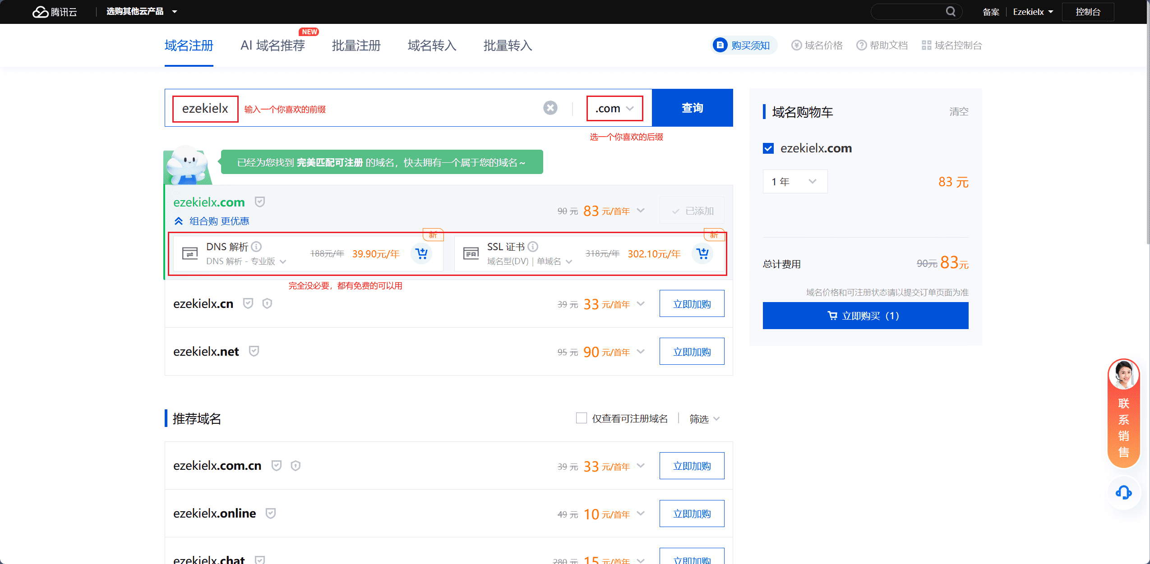1150x564 pixels.
Task: Open the .com suffix dropdown
Action: coord(614,108)
